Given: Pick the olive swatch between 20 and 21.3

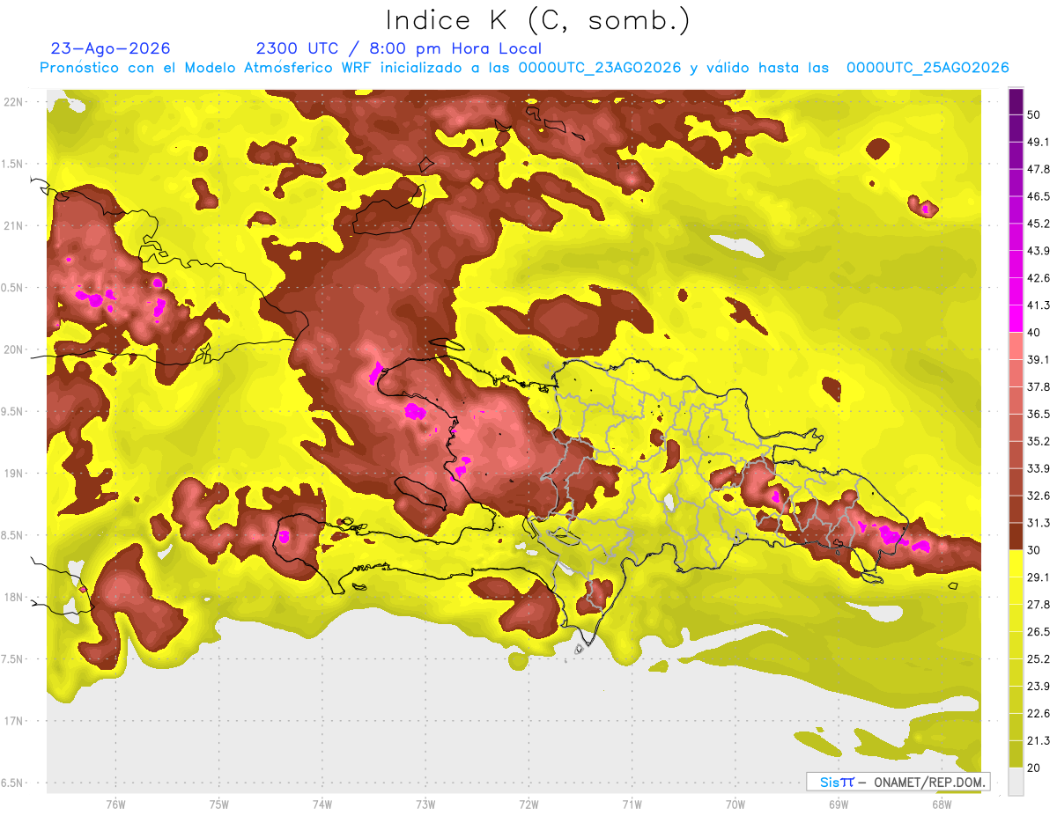Looking at the screenshot, I should click(1016, 754).
